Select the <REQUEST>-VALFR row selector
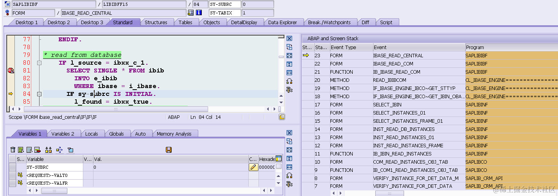Viewport: 558px width, 196px height. pos(13,183)
